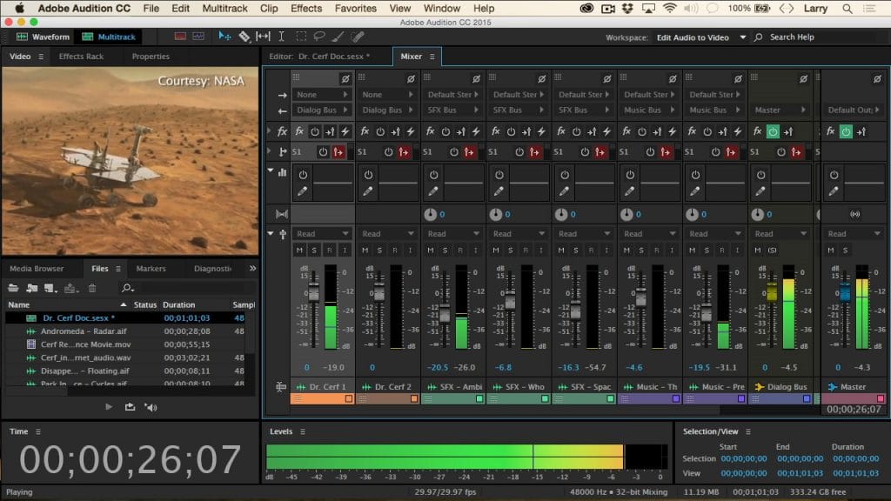Toggle the fx rack power on the Master channel

coord(845,130)
